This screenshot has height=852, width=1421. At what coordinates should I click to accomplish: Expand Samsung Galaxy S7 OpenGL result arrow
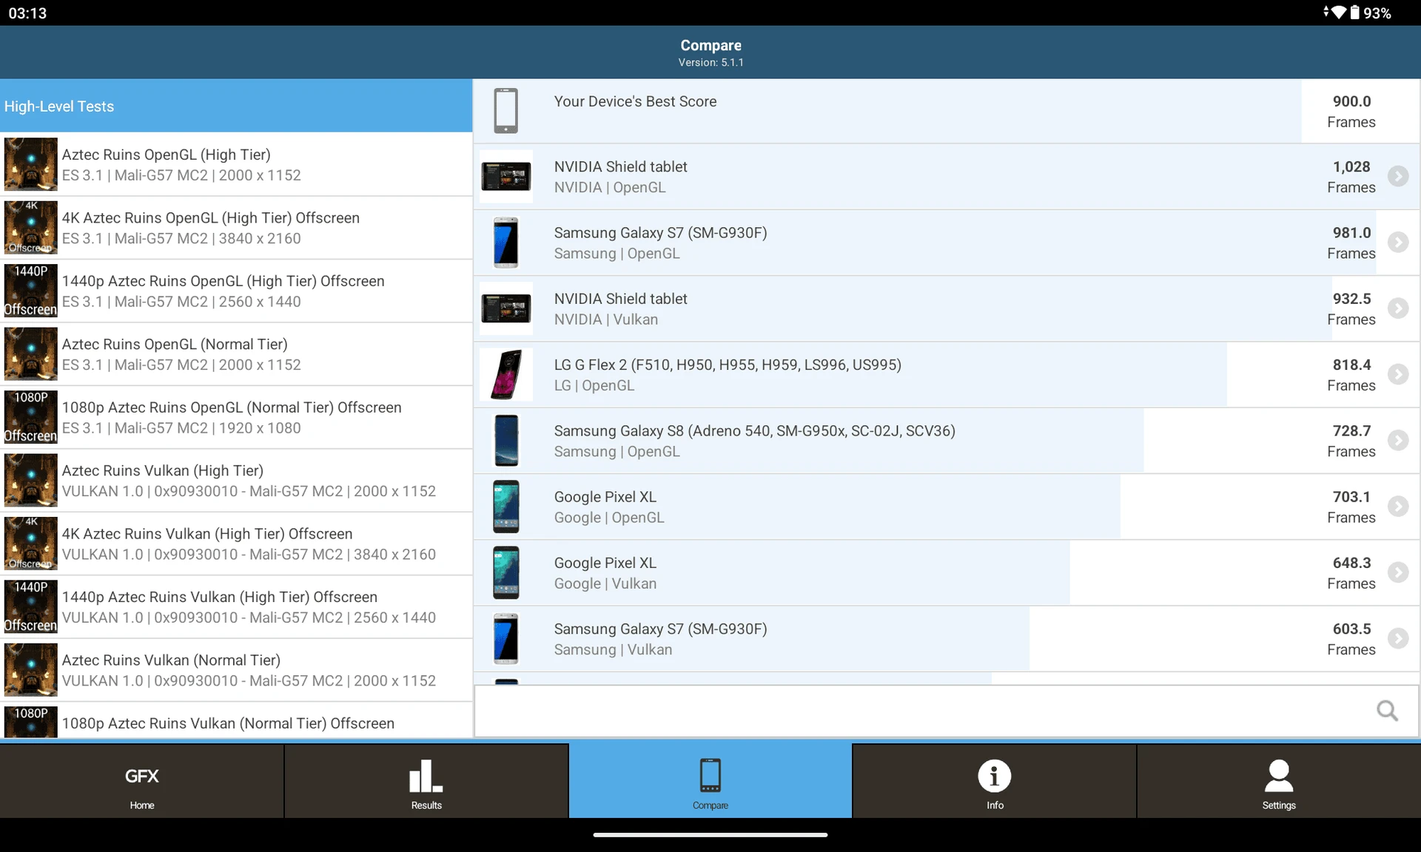[x=1397, y=242]
